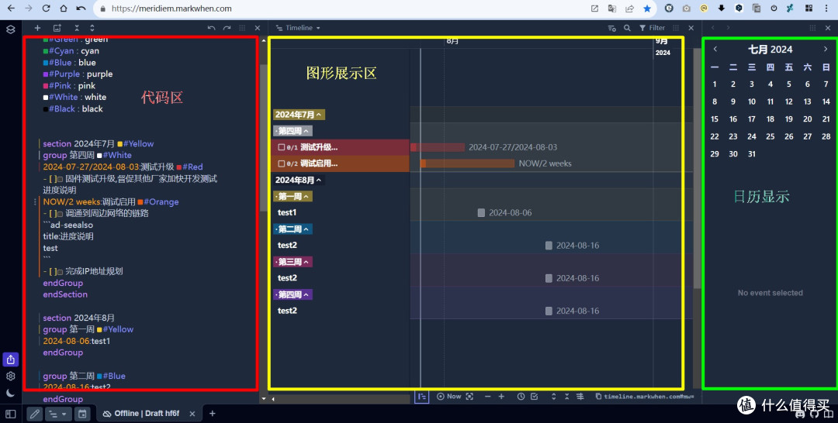Screen dimensions: 838x423
Task: Click the share icon in left sidebar
Action: [x=11, y=359]
